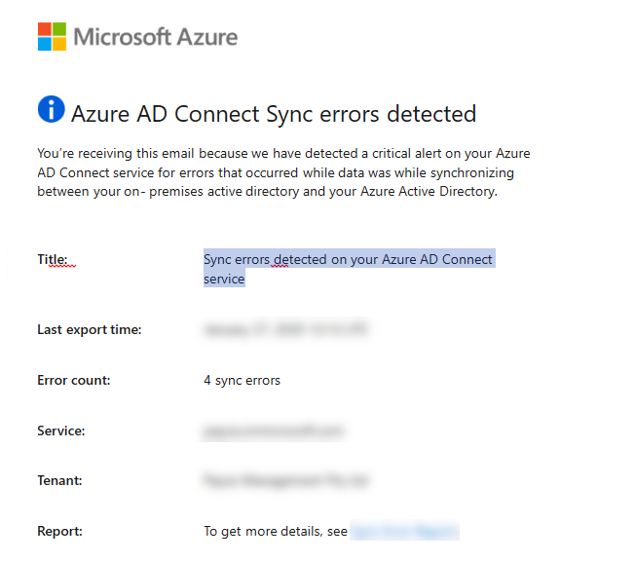The height and width of the screenshot is (561, 635).
Task: Click the intro paragraph about critical alert
Action: (x=282, y=172)
